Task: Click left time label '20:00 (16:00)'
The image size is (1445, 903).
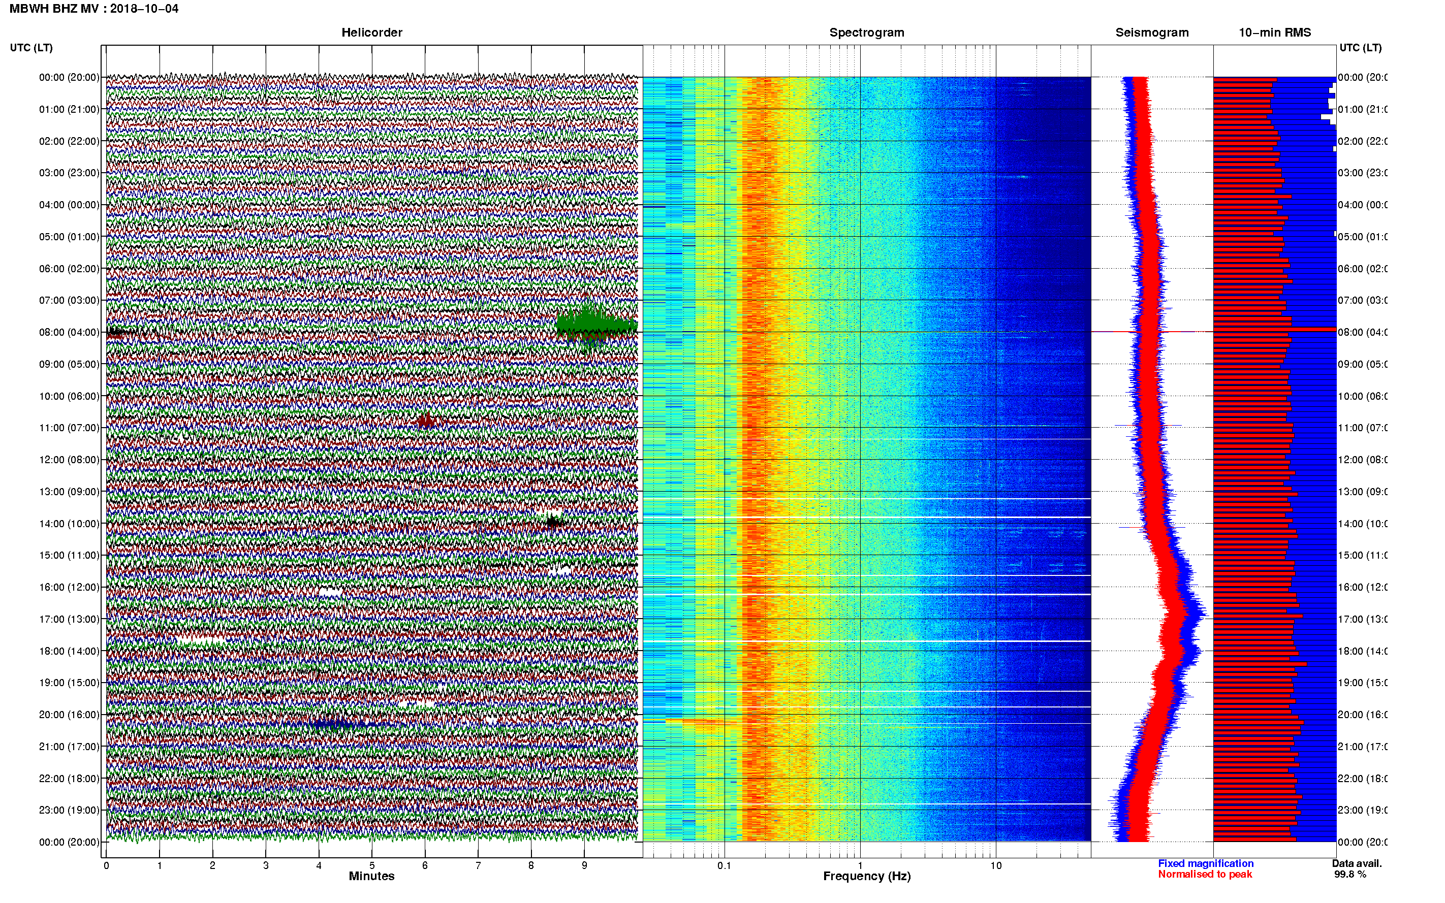Action: click(x=69, y=715)
